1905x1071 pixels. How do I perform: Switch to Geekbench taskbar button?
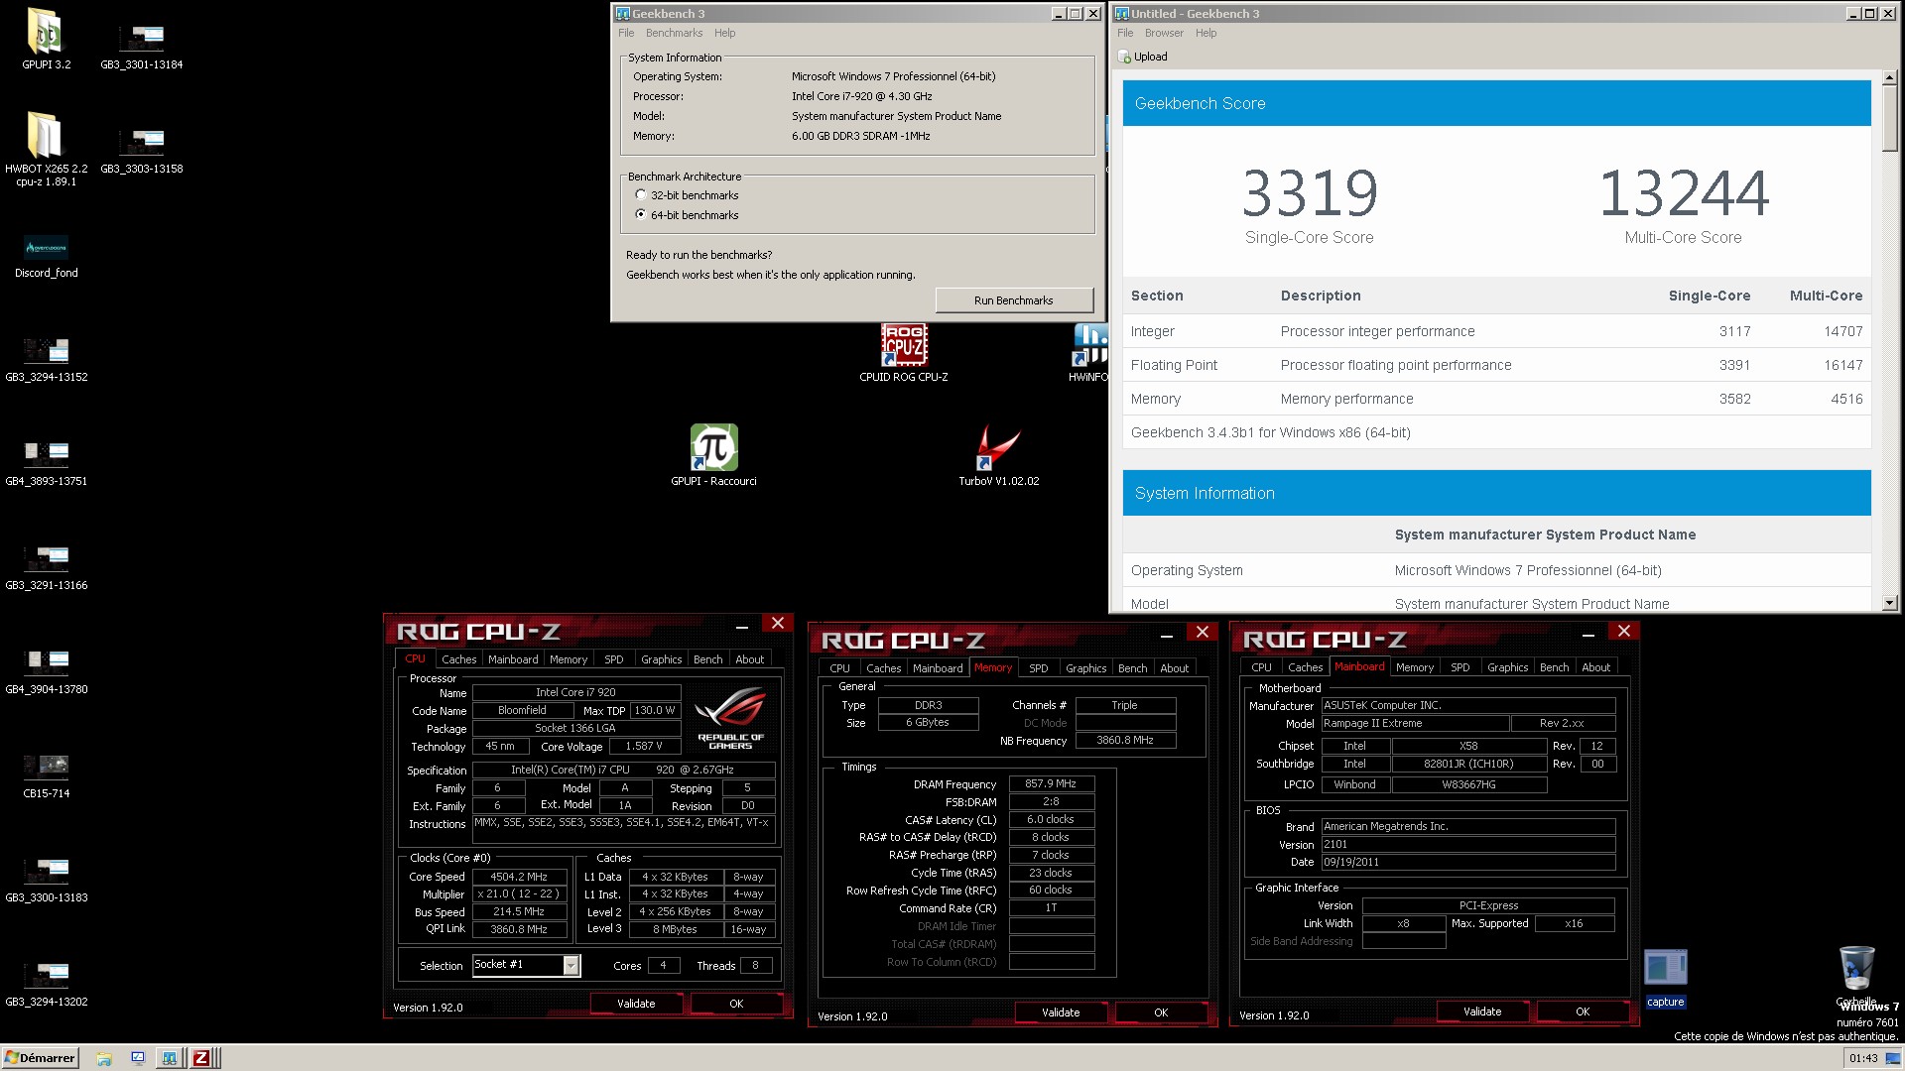click(170, 1058)
